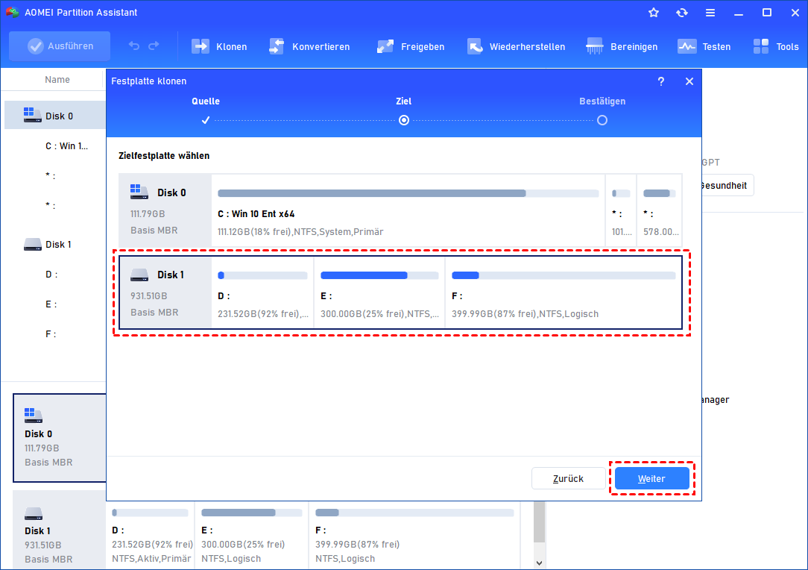Open the Tools toolbar menu
Viewport: 808px width, 570px height.
(x=775, y=46)
